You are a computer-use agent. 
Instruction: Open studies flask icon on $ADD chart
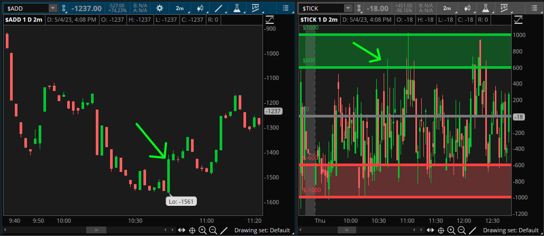[238, 8]
